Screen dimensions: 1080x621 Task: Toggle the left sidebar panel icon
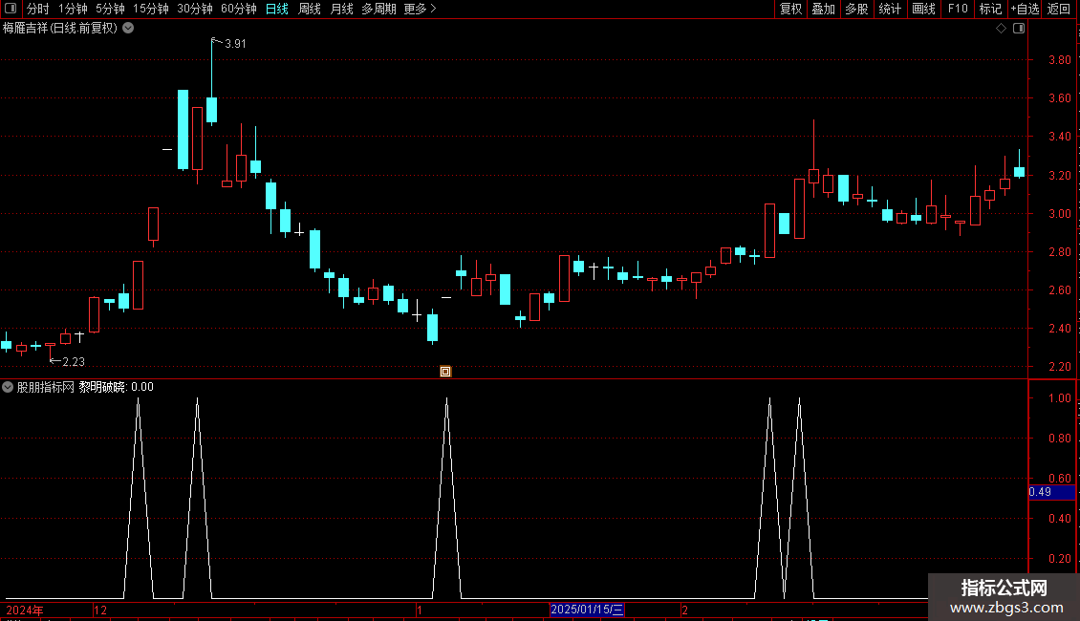click(11, 9)
